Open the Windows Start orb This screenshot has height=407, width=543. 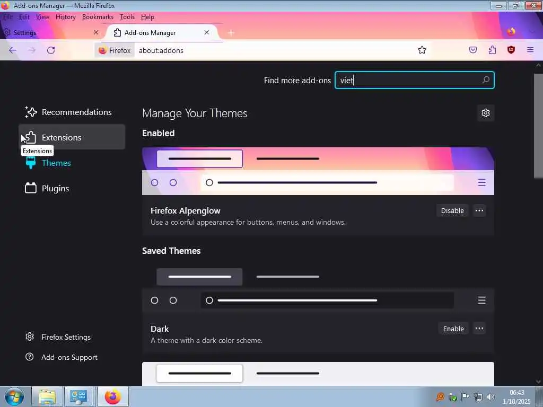(14, 396)
